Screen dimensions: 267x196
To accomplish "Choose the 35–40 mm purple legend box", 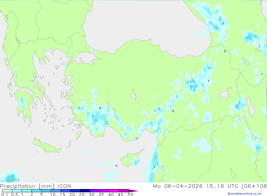I will [104, 191].
